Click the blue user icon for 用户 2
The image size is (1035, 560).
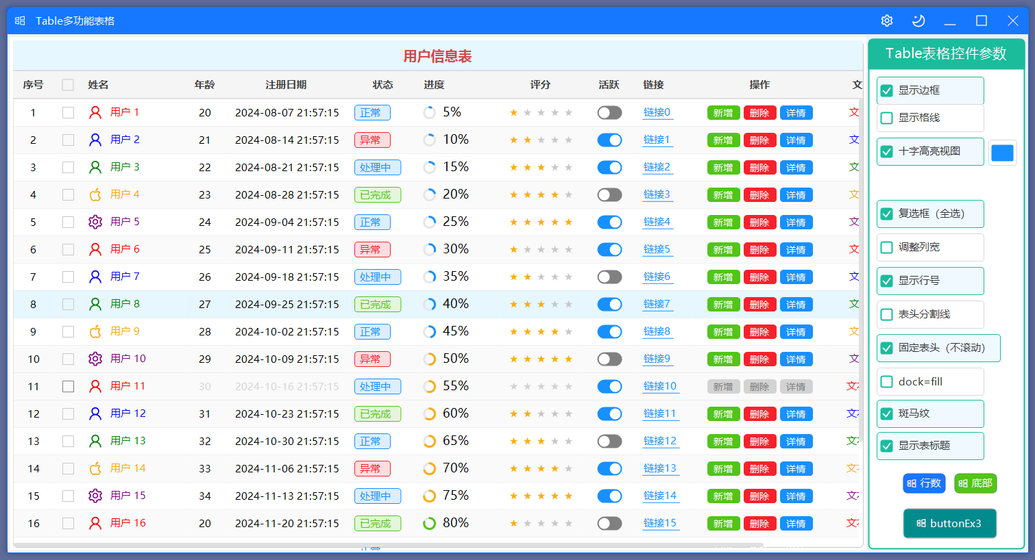point(95,140)
